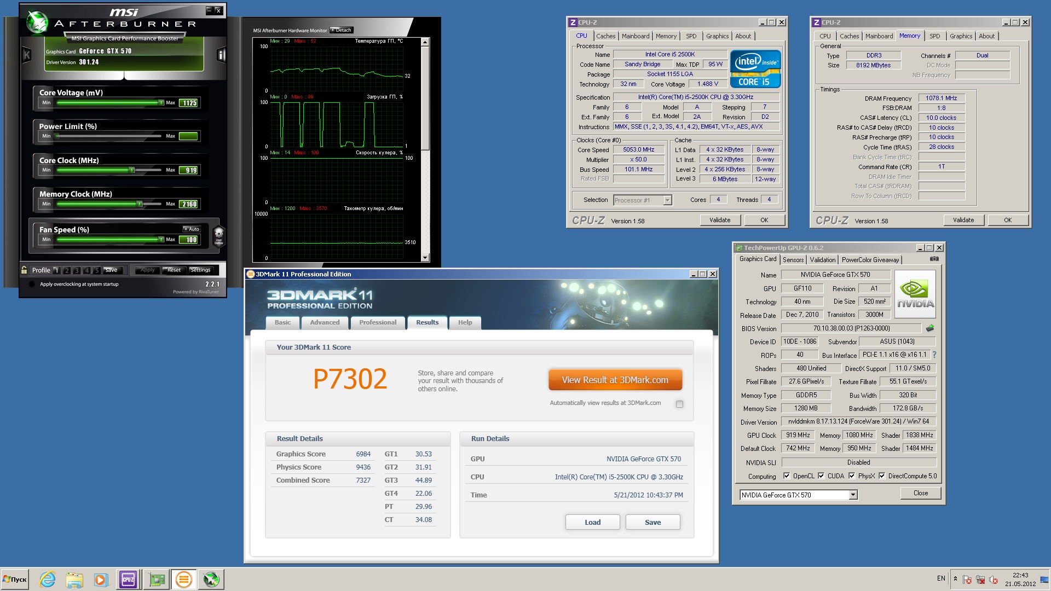
Task: Open Afterburner Settings
Action: point(200,270)
